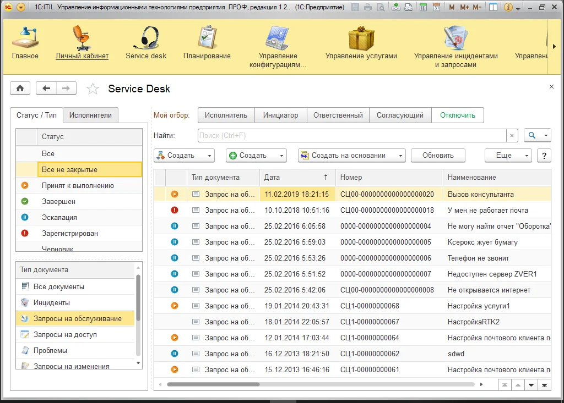Select the Завершен status filter
The height and width of the screenshot is (403, 564).
pyautogui.click(x=79, y=201)
